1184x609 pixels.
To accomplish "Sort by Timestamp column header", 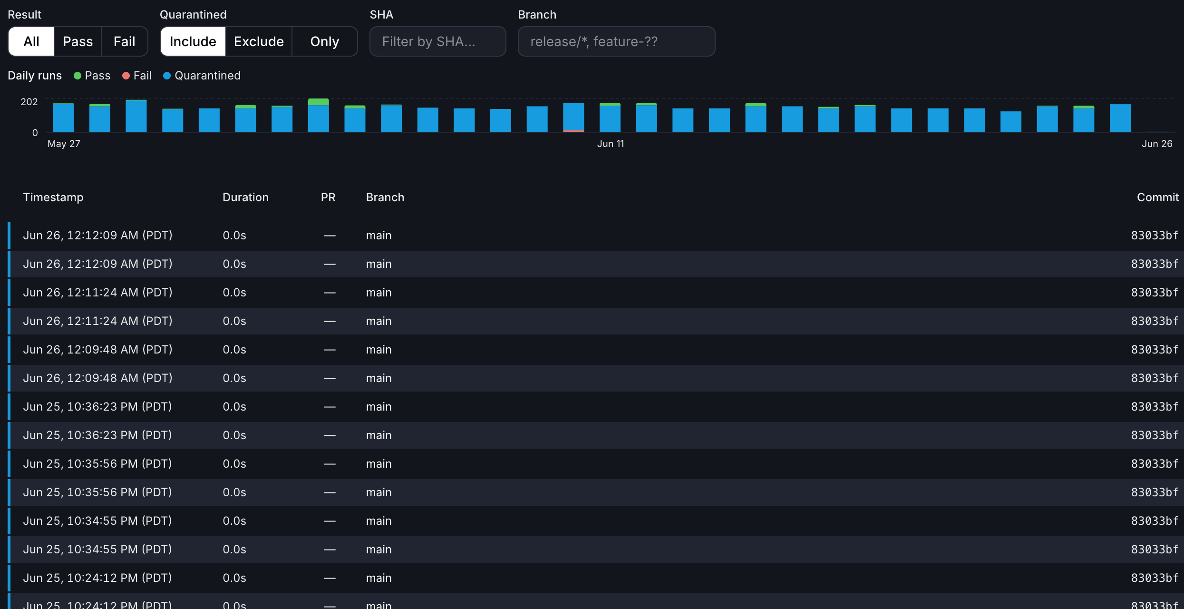I will (53, 197).
